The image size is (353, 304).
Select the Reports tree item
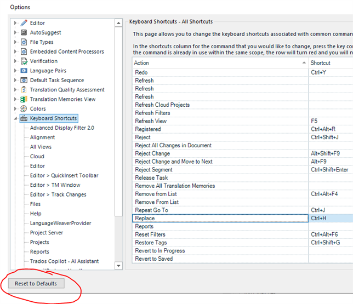pos(39,251)
